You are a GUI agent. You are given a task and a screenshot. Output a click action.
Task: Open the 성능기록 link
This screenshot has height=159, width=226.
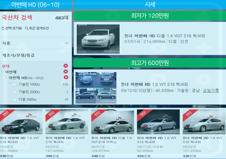pyautogui.click(x=211, y=90)
